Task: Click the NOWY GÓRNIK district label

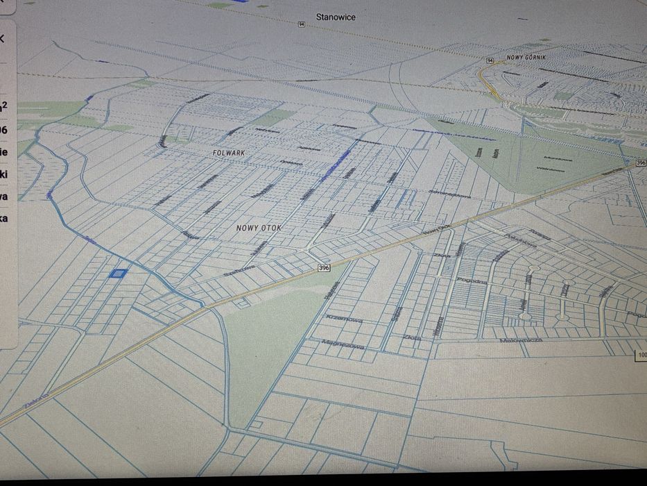Action: coord(526,58)
